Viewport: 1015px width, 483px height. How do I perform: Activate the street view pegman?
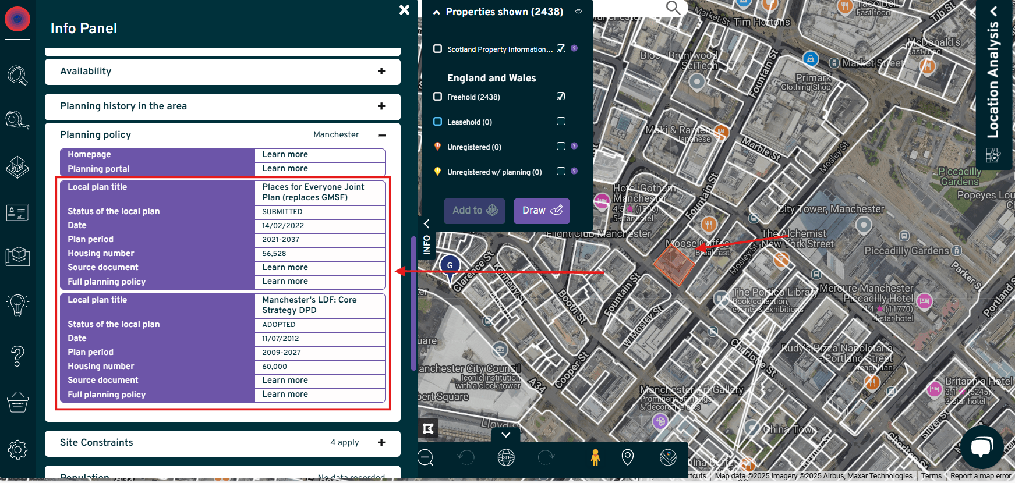tap(595, 457)
